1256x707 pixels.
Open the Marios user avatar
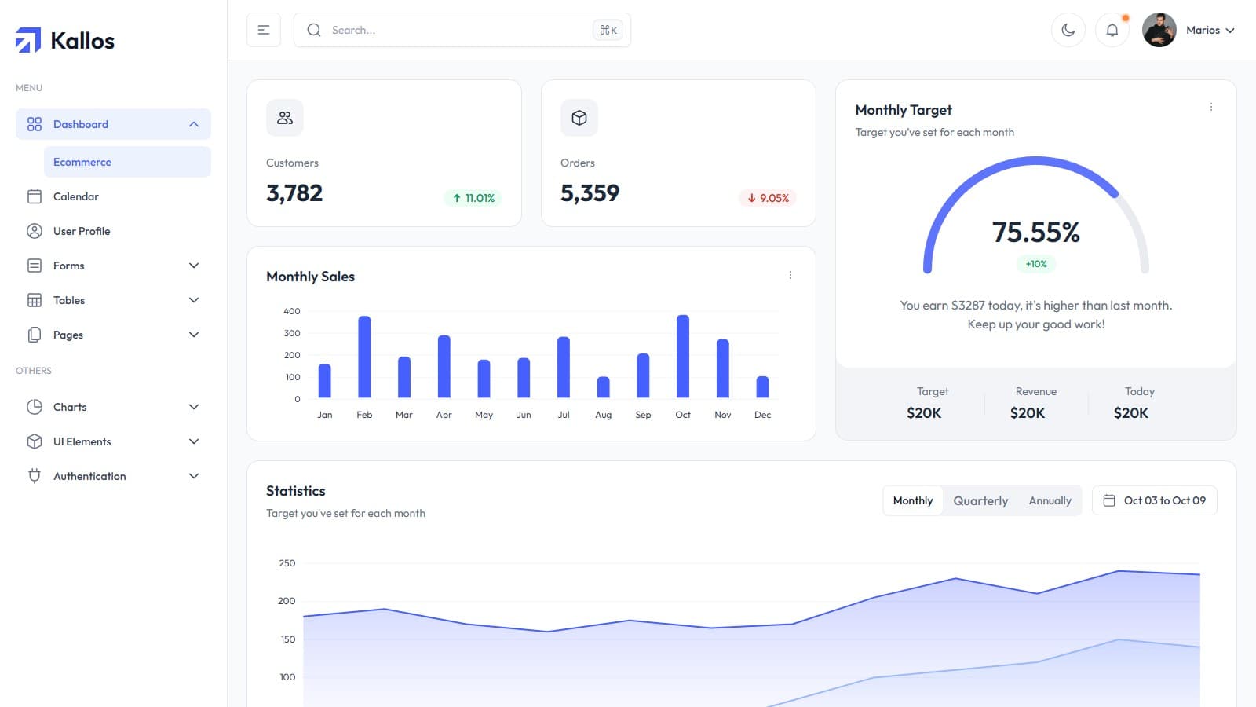pyautogui.click(x=1159, y=30)
